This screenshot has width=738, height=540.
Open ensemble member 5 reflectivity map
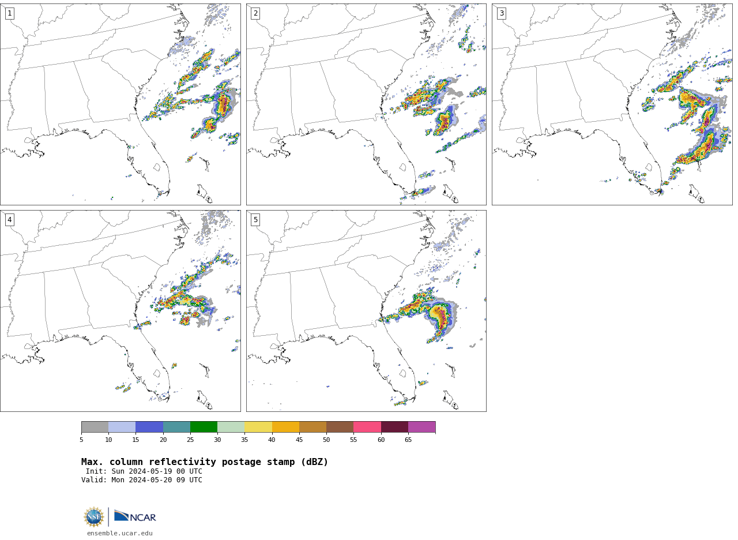pyautogui.click(x=366, y=311)
